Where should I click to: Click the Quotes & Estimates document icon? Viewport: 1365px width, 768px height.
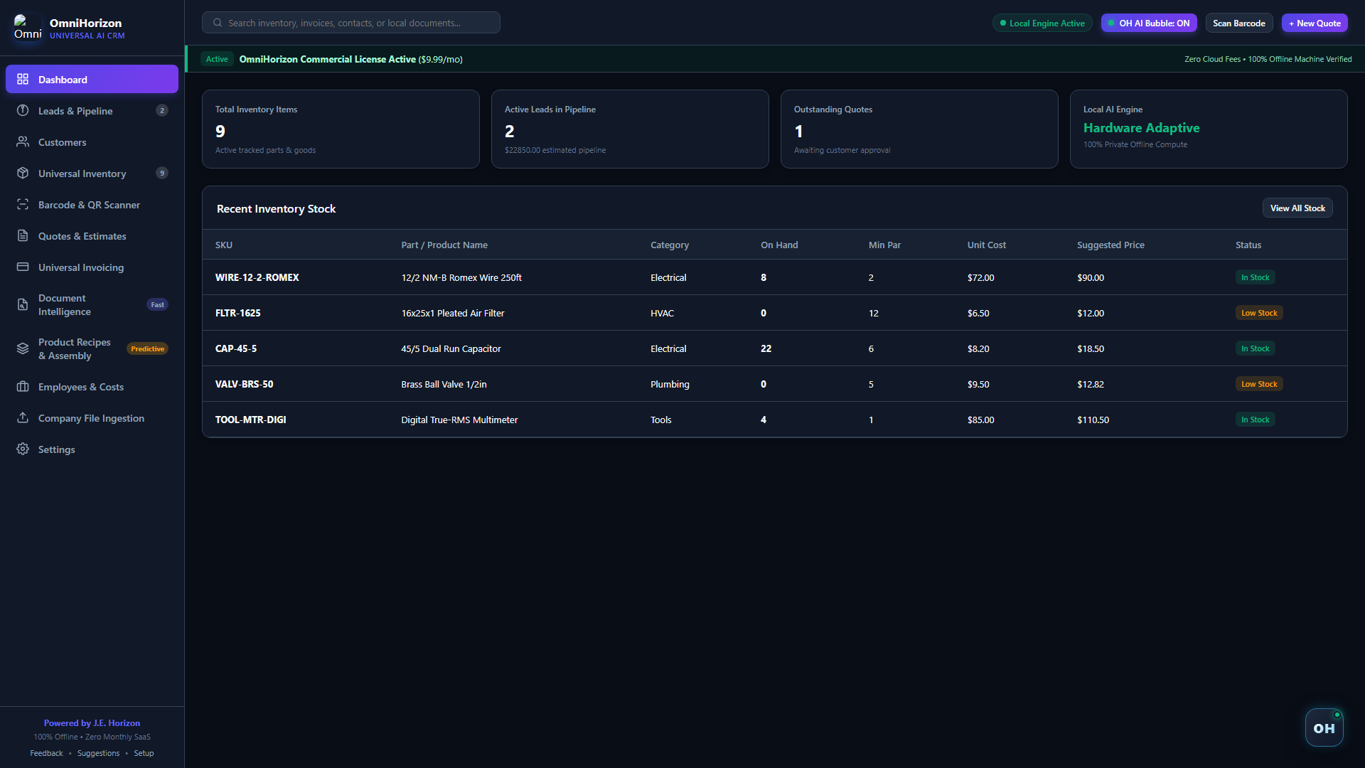coord(23,235)
